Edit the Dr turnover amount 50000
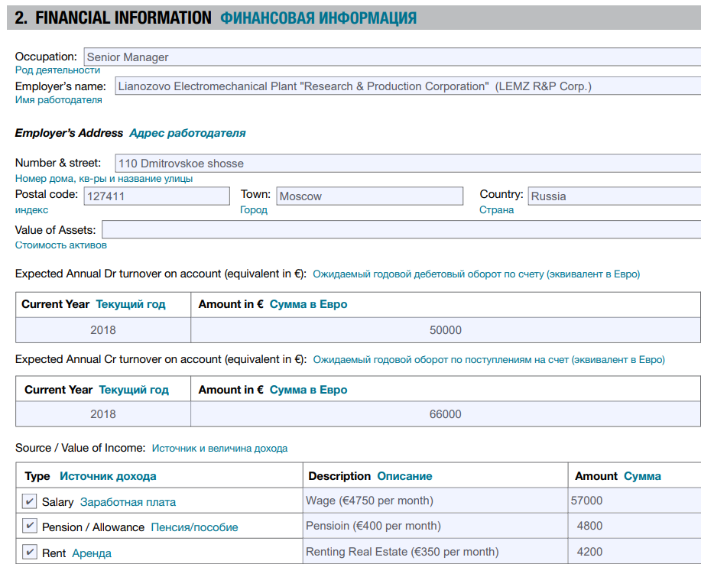 tap(445, 330)
